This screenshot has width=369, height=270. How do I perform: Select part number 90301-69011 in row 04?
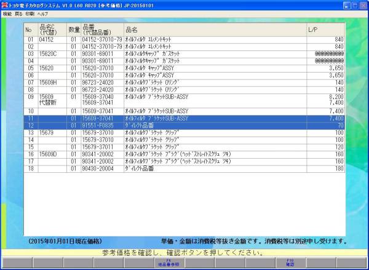coord(98,61)
